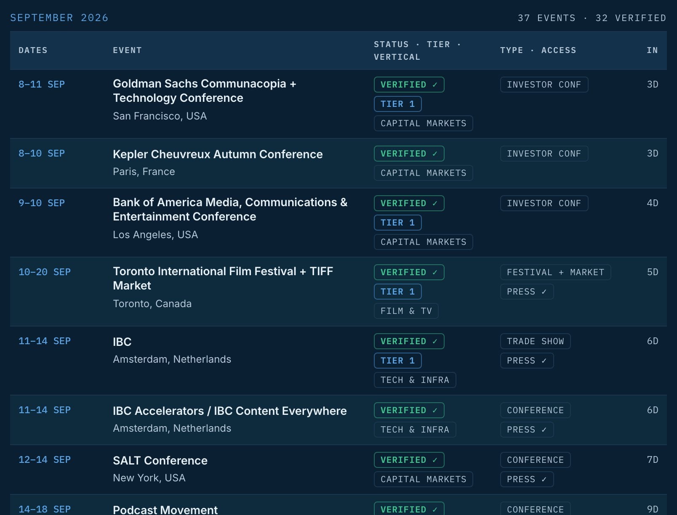Click the FESTIVAL + MARKET type tag
Viewport: 677px width, 515px height.
click(555, 272)
